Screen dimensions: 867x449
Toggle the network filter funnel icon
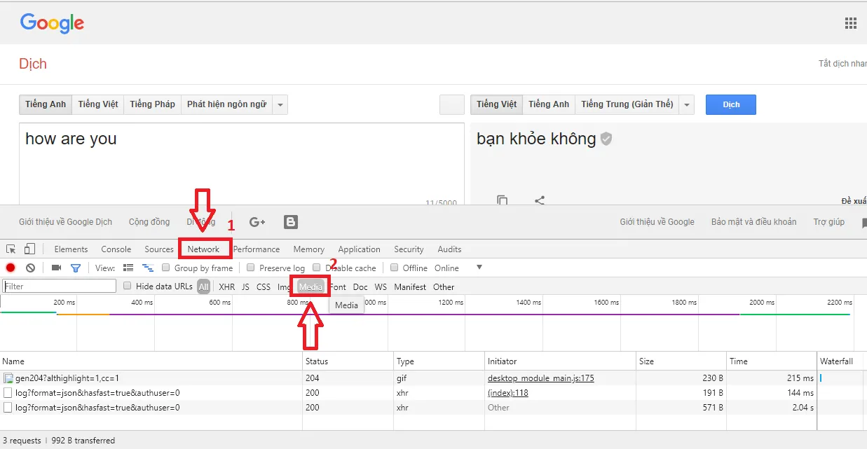76,268
